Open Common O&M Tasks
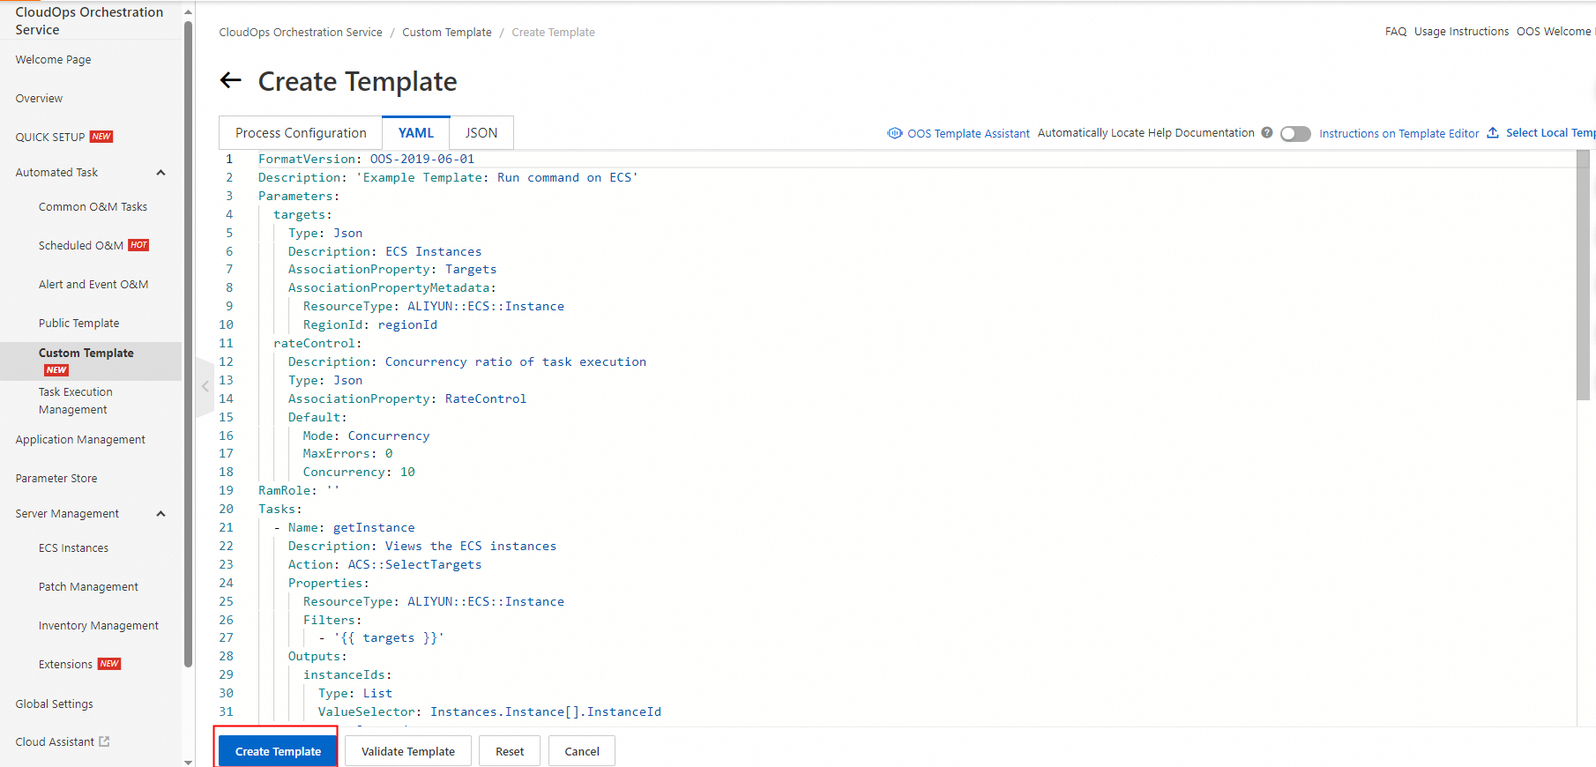 pyautogui.click(x=93, y=207)
